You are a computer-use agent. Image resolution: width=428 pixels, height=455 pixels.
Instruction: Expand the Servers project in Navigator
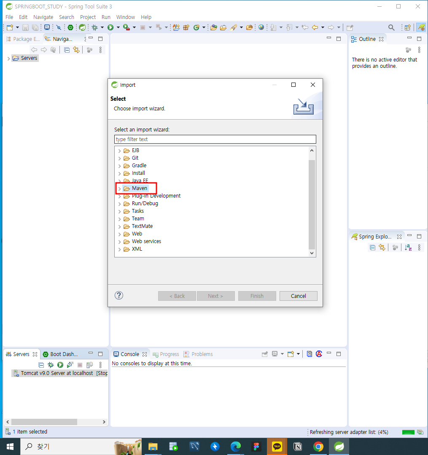point(8,58)
